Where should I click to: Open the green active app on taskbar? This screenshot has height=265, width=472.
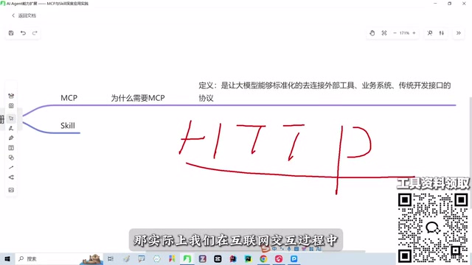[x=187, y=258]
